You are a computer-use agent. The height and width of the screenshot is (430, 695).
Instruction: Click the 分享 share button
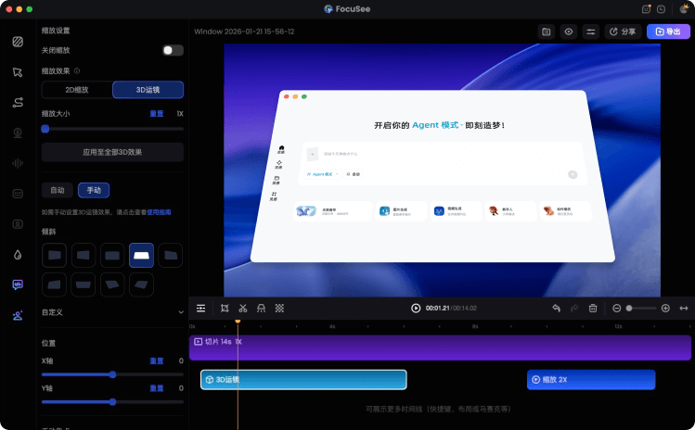[623, 32]
